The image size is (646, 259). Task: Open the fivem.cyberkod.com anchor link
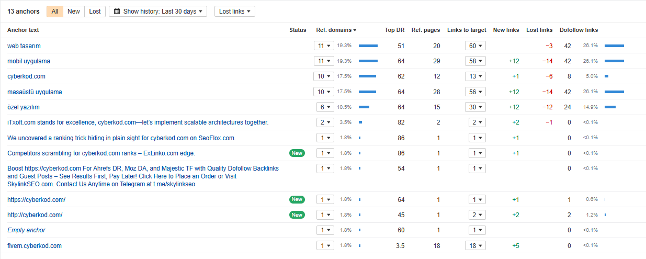click(x=35, y=246)
